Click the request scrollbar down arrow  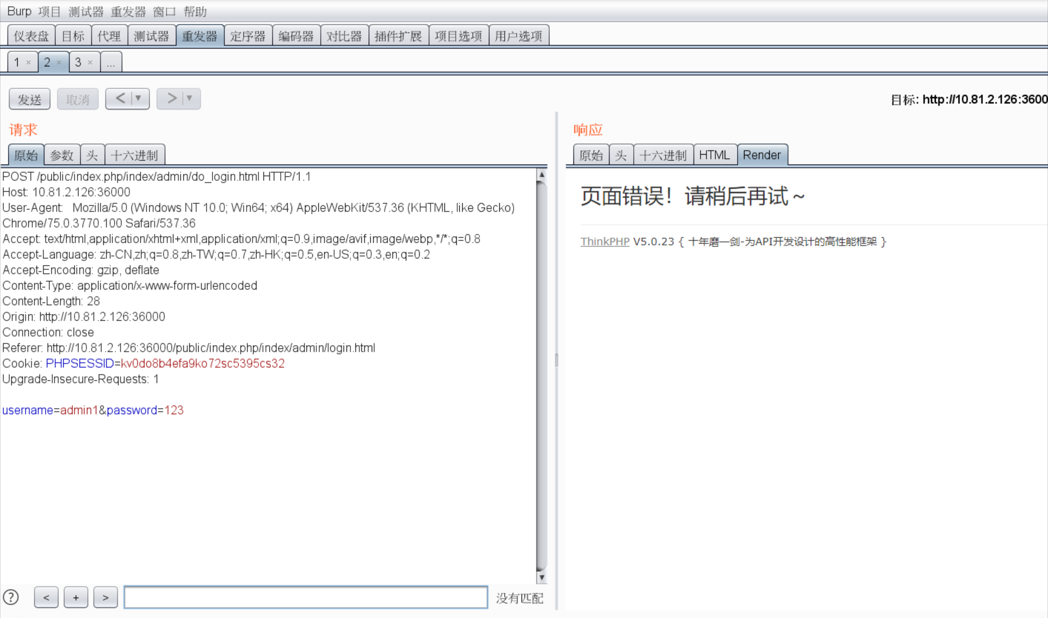(542, 577)
